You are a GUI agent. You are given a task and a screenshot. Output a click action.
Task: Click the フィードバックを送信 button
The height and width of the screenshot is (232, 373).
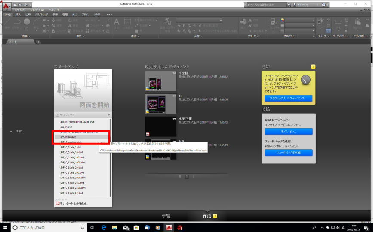coord(289,153)
